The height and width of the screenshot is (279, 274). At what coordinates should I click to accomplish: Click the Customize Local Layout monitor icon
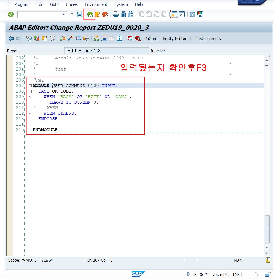click(200, 14)
